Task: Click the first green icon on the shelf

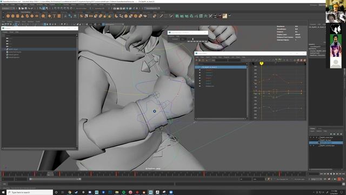Action: (x=177, y=16)
